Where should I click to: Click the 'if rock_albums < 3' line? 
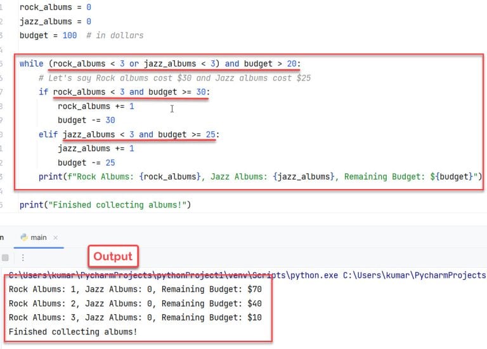(x=124, y=92)
